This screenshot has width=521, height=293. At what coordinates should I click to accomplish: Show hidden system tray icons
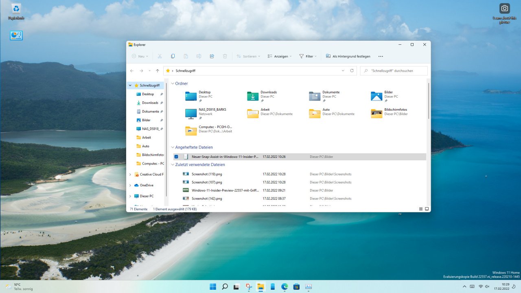tap(464, 286)
